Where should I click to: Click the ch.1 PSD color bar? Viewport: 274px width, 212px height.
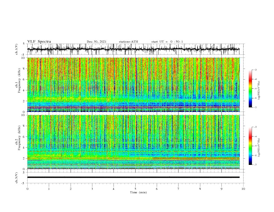(x=250, y=89)
